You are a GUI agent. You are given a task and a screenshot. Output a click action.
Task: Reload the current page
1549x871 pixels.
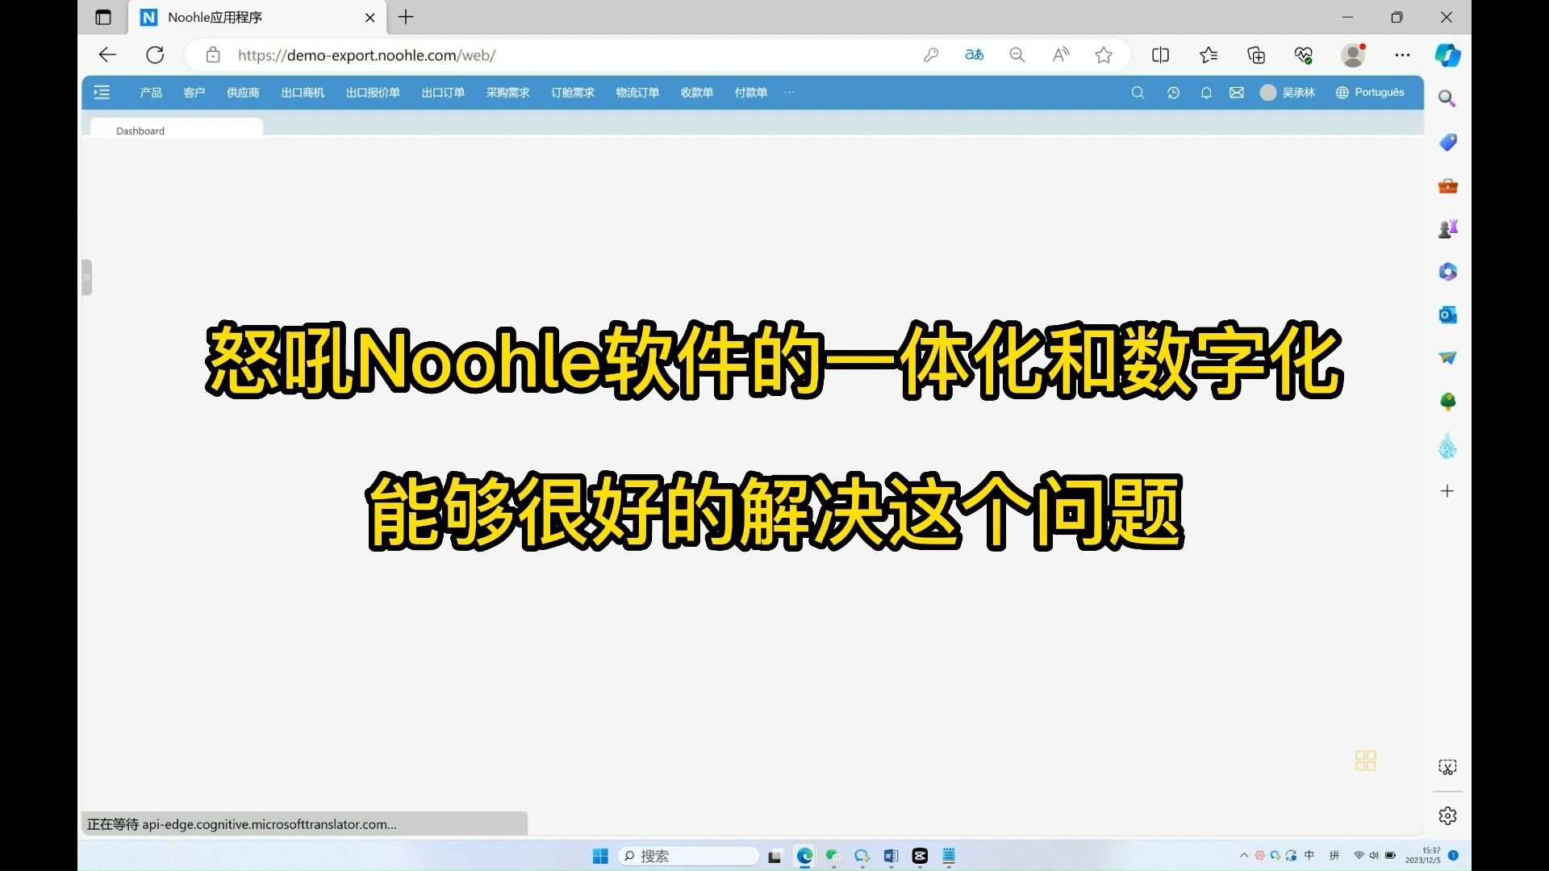pyautogui.click(x=155, y=55)
